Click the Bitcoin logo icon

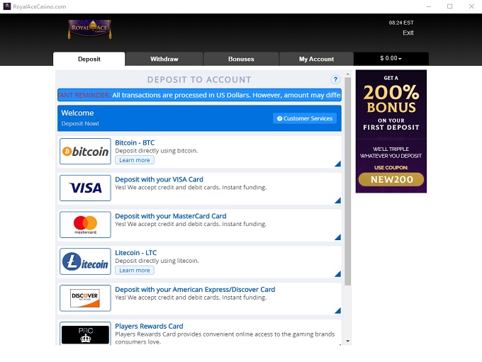coord(85,152)
